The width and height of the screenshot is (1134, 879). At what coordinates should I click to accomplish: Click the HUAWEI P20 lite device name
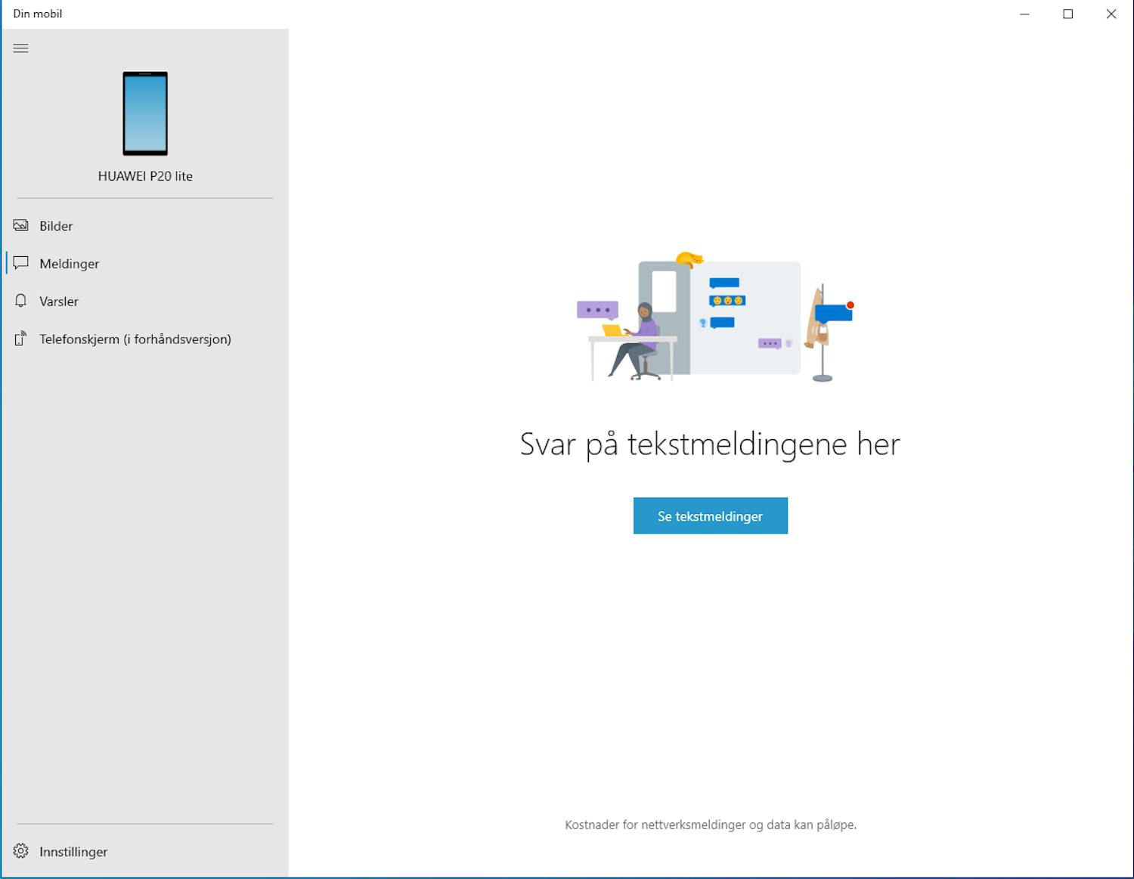click(x=145, y=175)
